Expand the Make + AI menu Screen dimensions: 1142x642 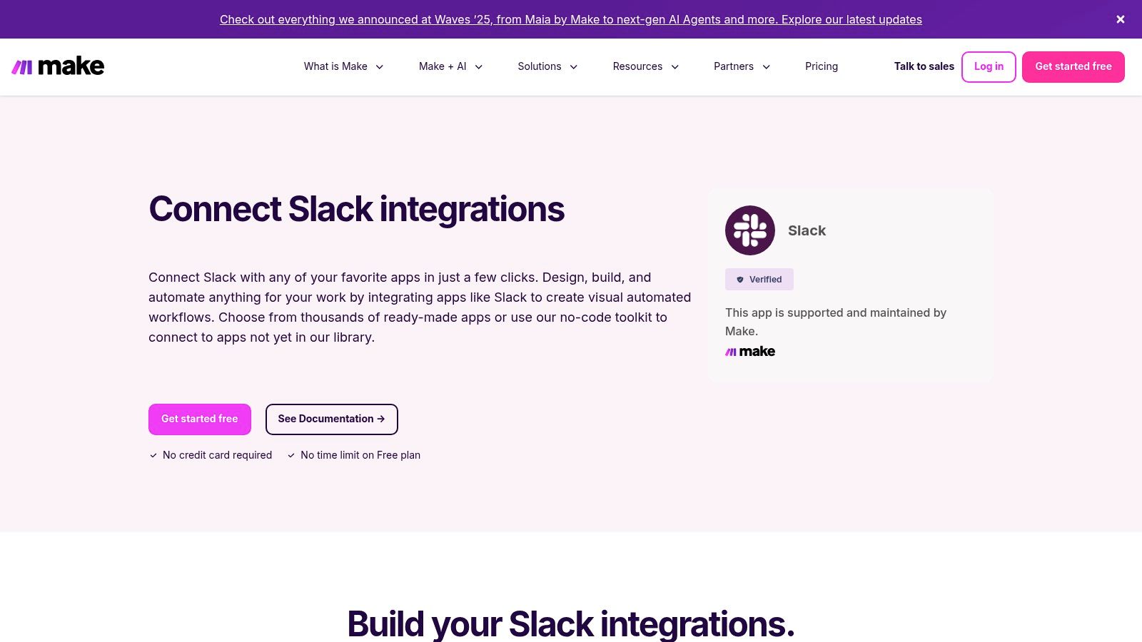coord(450,66)
